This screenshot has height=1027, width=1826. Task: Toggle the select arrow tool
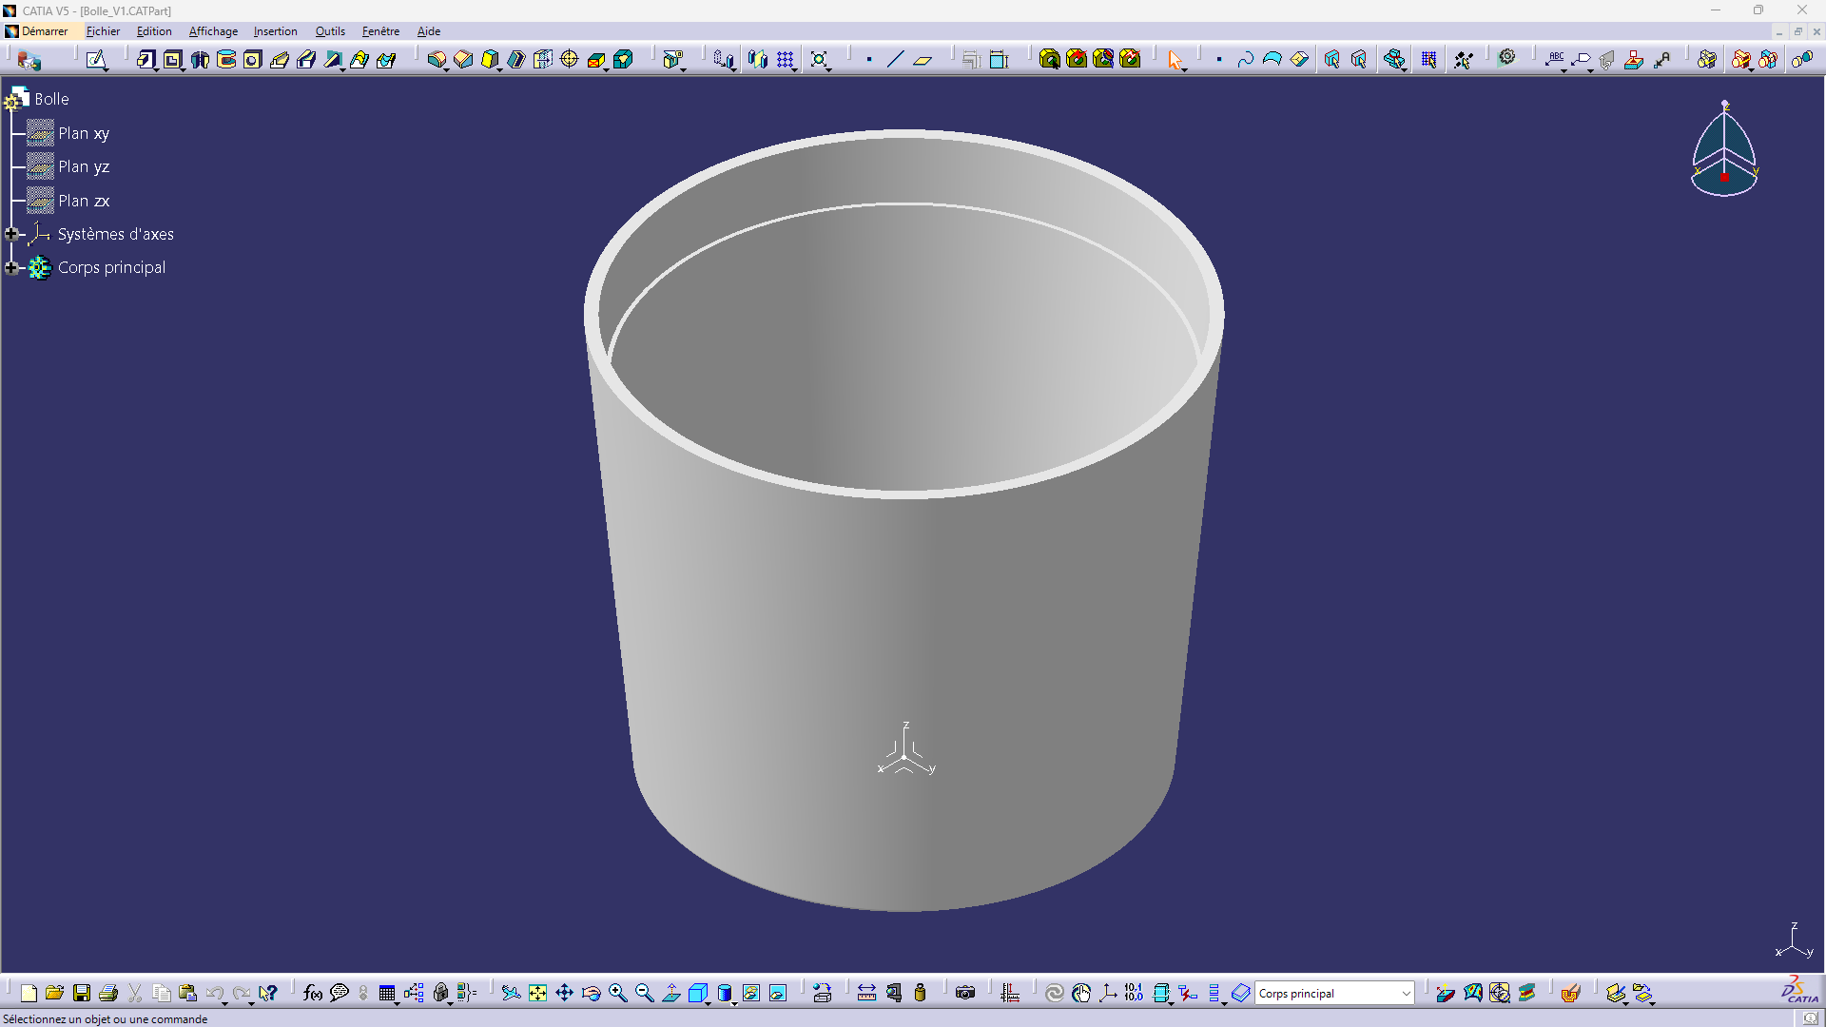[1175, 60]
